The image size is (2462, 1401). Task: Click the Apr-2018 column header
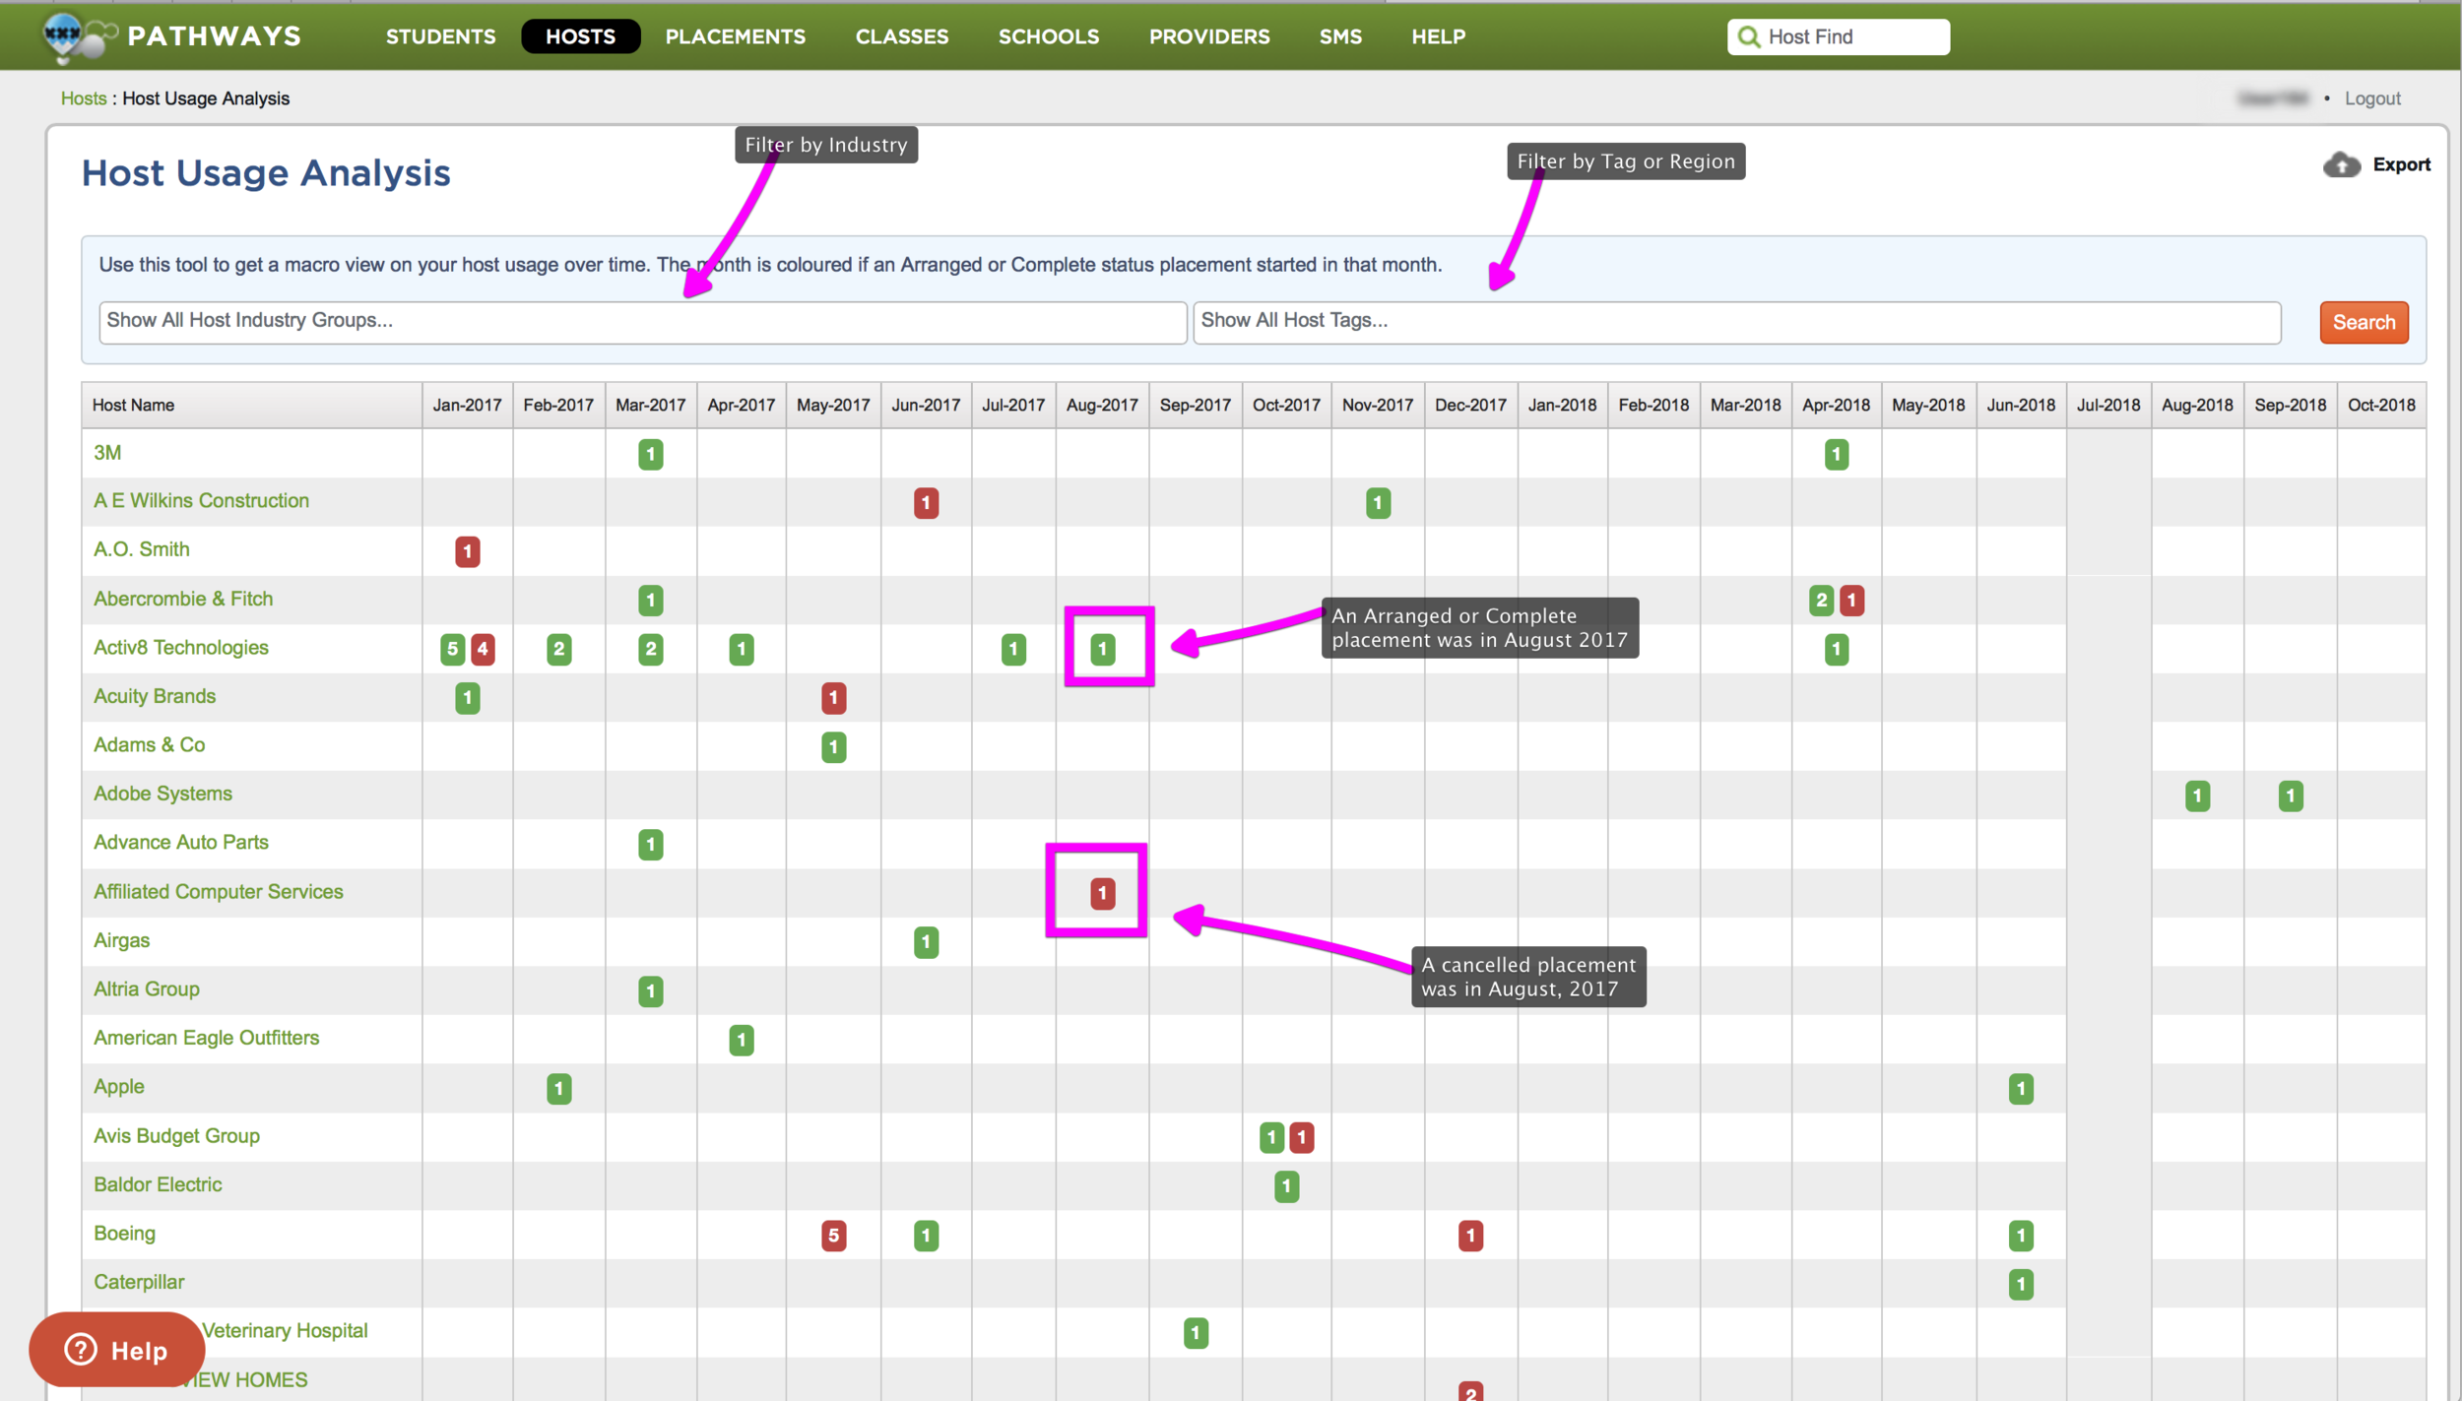[x=1836, y=406]
